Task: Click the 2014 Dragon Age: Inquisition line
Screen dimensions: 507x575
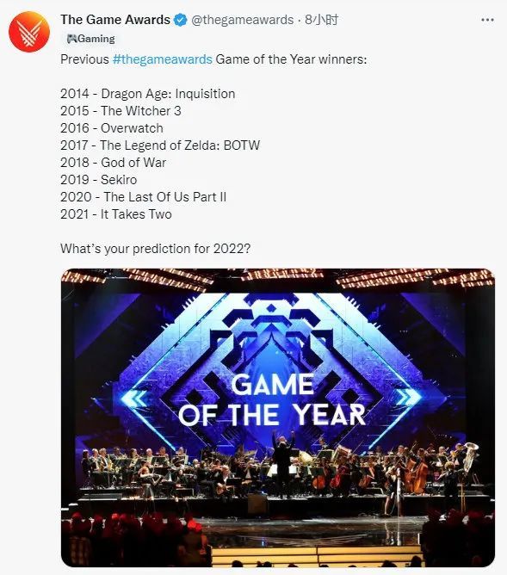Action: pyautogui.click(x=148, y=94)
